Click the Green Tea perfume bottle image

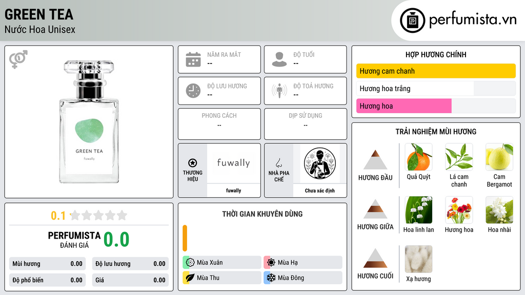[x=89, y=122]
